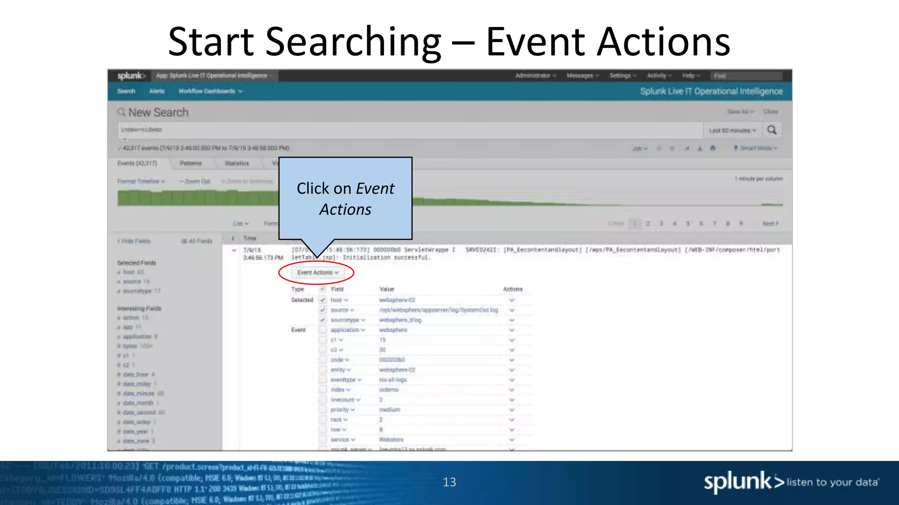Viewport: 899px width, 505px height.
Task: Print the search results
Action: (713, 148)
